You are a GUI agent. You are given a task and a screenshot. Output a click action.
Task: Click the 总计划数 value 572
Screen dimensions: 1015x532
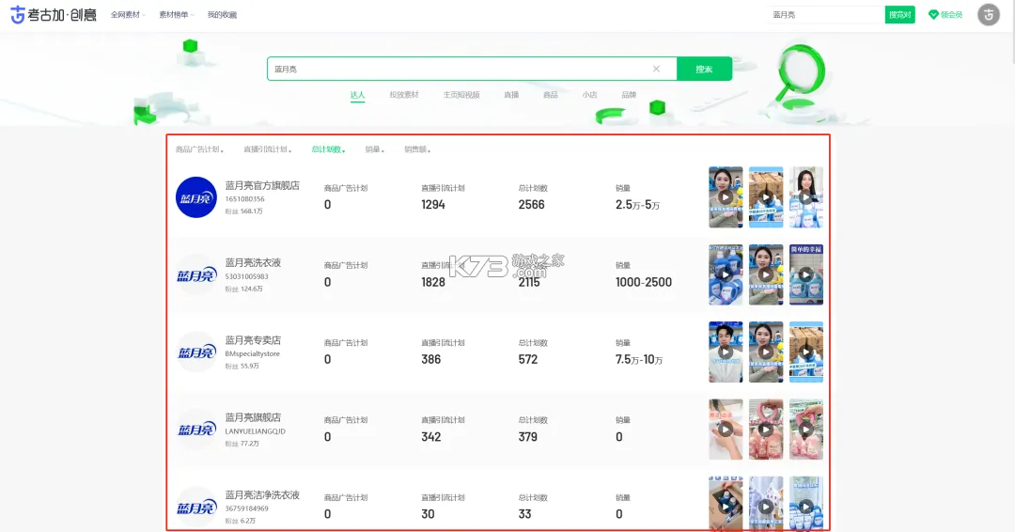click(x=527, y=359)
